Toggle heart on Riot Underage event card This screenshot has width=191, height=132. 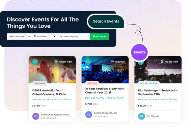point(141,62)
